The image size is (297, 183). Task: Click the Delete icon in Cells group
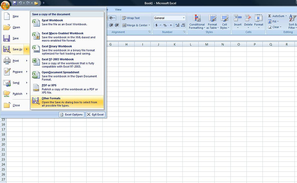[248, 18]
